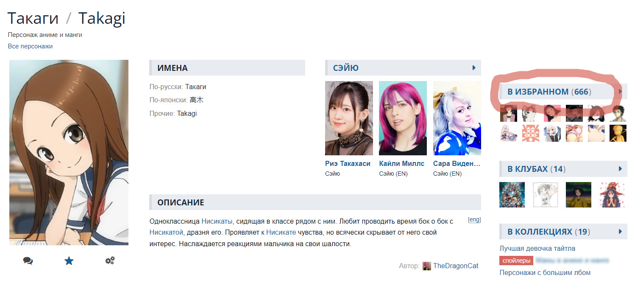
Task: Click the Takagi character portrait image
Action: [69, 152]
